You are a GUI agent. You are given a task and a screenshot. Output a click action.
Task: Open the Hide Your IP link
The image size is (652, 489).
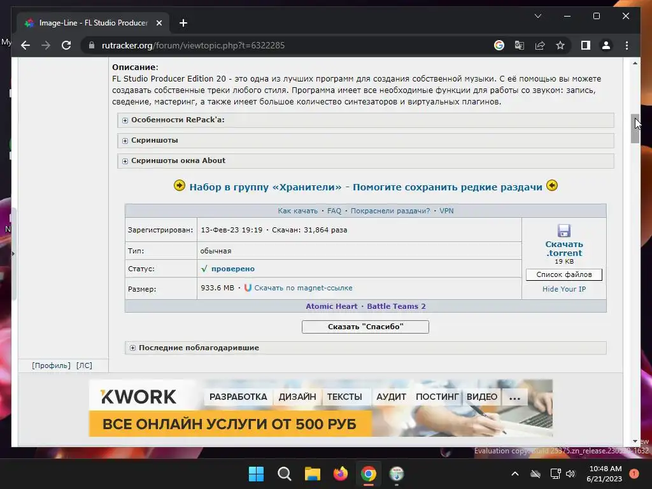coord(564,289)
